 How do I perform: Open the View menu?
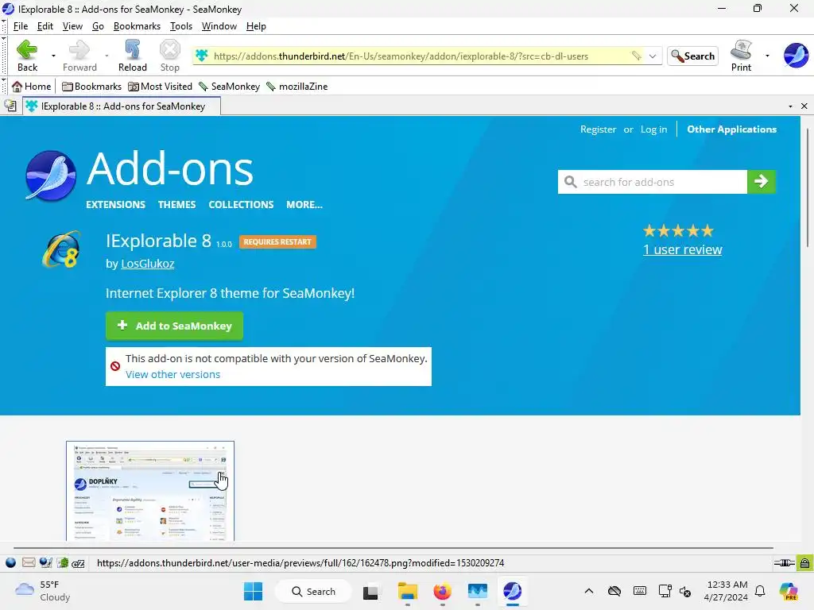click(x=72, y=26)
